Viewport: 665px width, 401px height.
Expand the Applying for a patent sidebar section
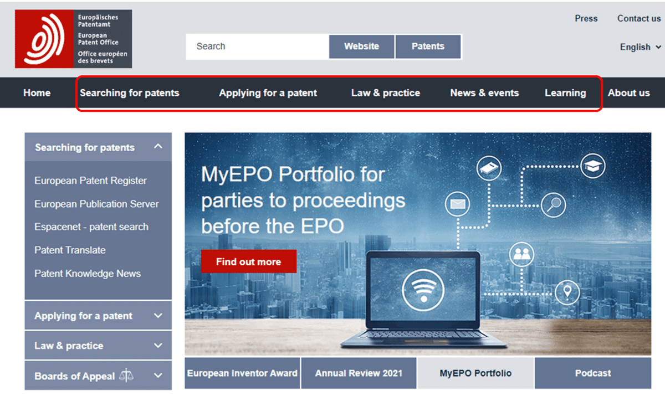point(98,316)
